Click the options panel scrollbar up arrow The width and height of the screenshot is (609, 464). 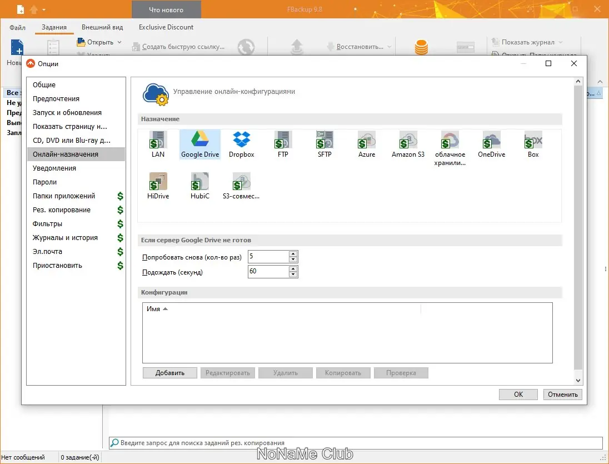pyautogui.click(x=578, y=82)
